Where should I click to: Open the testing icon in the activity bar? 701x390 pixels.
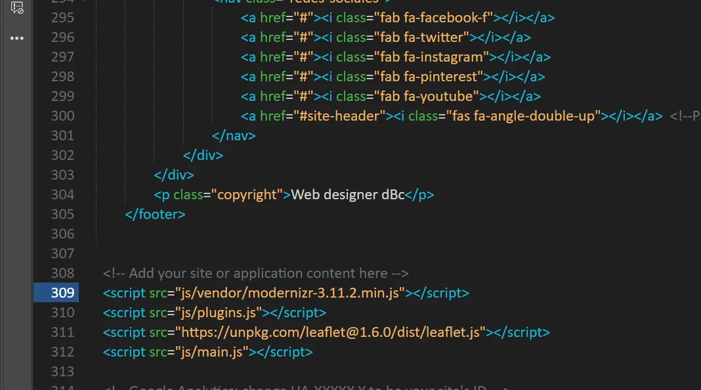pyautogui.click(x=17, y=7)
